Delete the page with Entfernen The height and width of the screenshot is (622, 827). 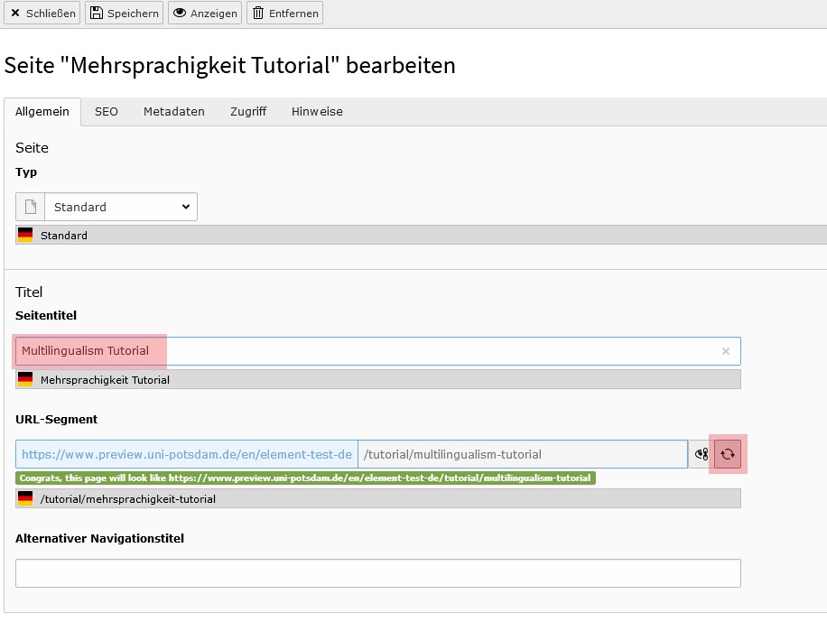coord(284,13)
